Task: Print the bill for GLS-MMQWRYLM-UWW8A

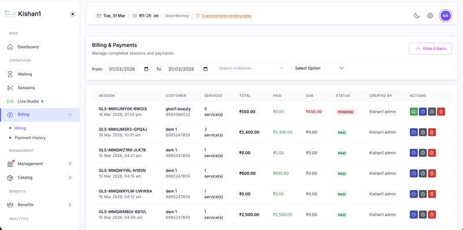Action: pyautogui.click(x=423, y=194)
